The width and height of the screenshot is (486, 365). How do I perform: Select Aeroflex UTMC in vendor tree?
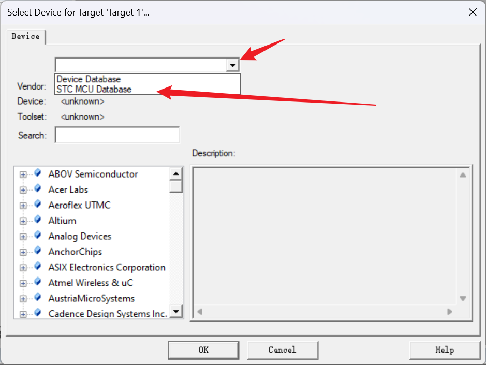(x=79, y=206)
